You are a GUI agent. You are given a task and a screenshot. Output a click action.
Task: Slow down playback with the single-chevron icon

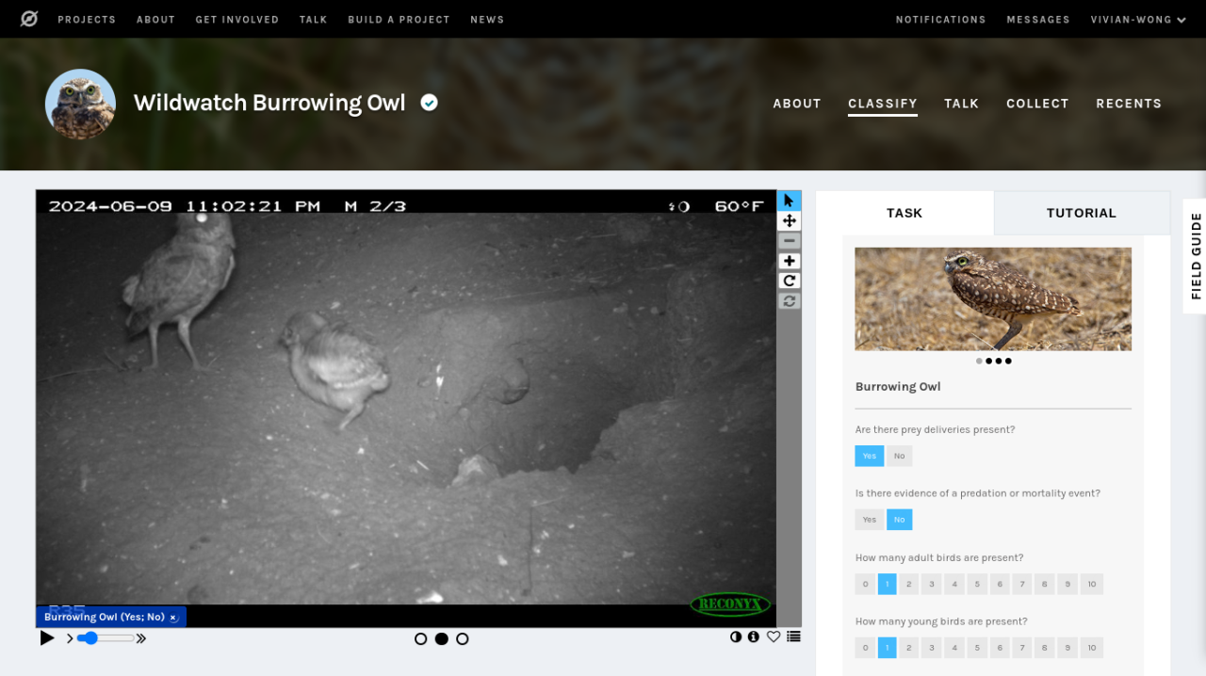[x=70, y=638]
